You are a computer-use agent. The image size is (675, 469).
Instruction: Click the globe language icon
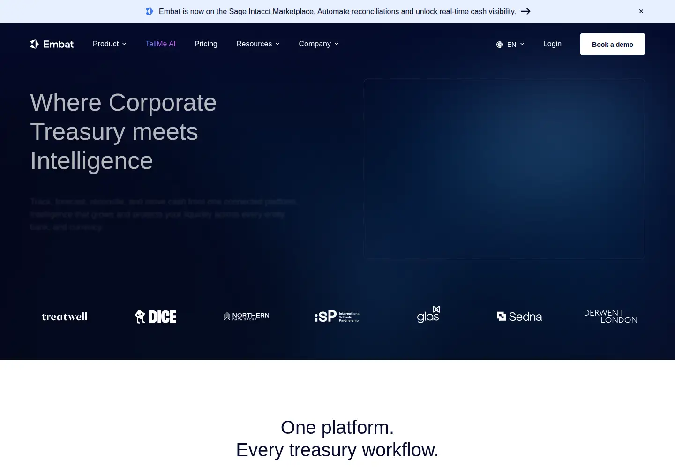click(x=500, y=45)
